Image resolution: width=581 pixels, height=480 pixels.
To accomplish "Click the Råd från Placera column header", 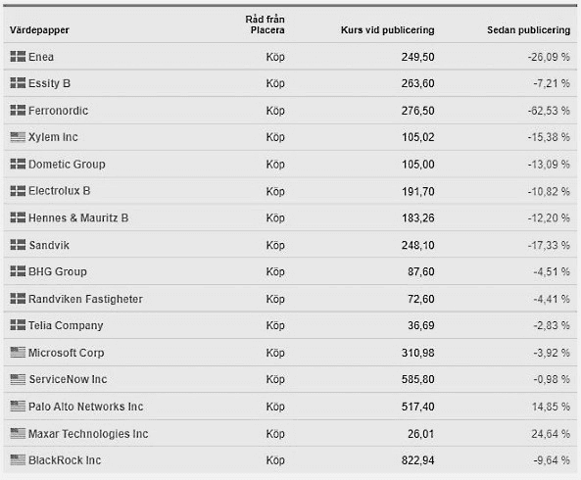I will (x=265, y=24).
